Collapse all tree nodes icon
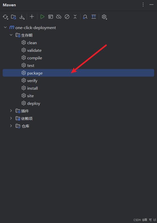157x223 pixels. pyautogui.click(x=75, y=17)
